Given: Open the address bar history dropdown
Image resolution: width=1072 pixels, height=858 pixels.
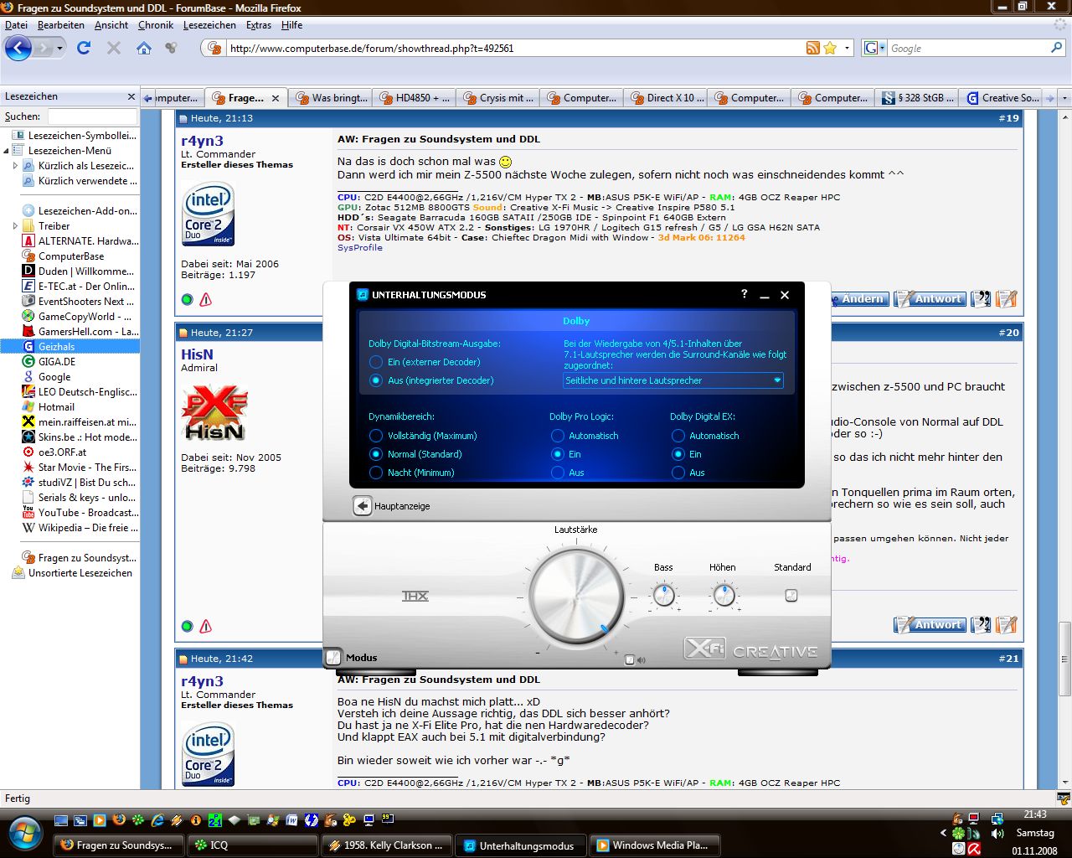Looking at the screenshot, I should click(847, 48).
